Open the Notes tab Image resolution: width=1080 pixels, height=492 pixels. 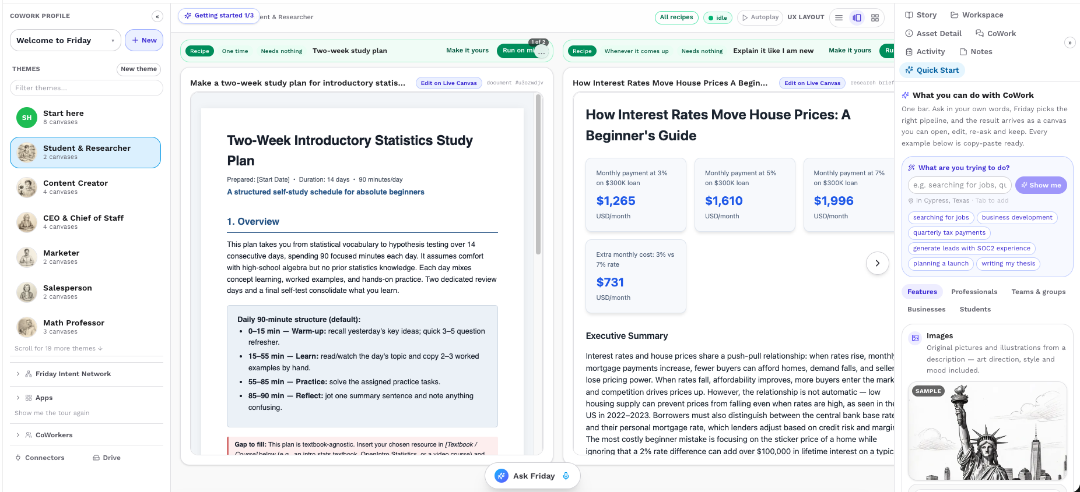pyautogui.click(x=976, y=52)
